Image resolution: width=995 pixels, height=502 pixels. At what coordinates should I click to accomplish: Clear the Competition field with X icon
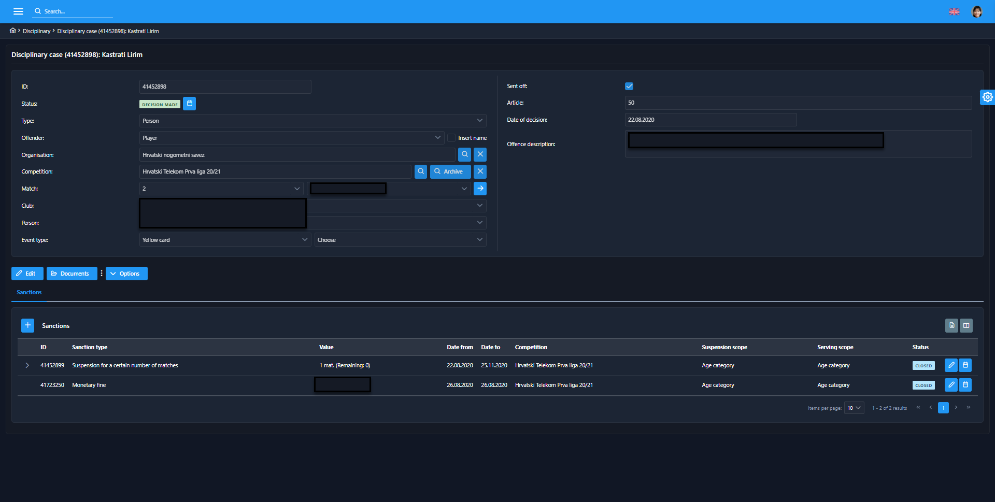coord(480,171)
